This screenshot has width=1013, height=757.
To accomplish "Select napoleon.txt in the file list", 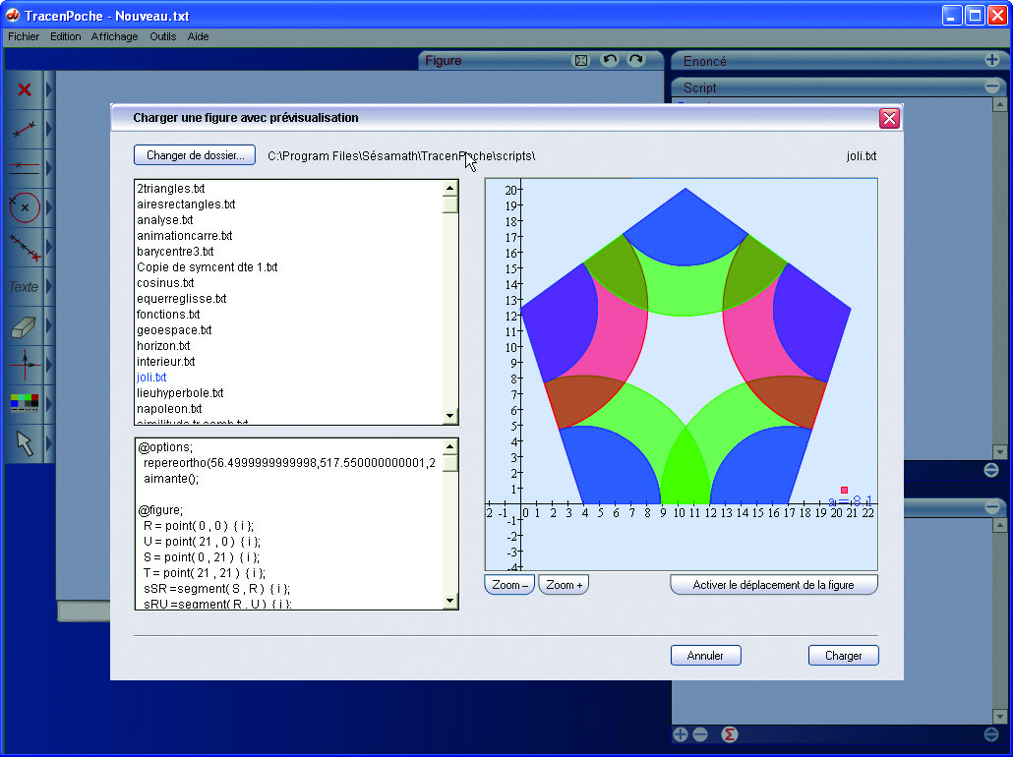I will pyautogui.click(x=170, y=409).
